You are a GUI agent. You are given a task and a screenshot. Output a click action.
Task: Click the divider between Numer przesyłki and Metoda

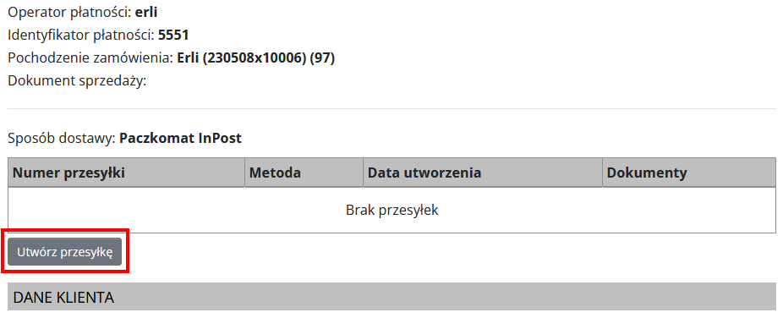[244, 173]
